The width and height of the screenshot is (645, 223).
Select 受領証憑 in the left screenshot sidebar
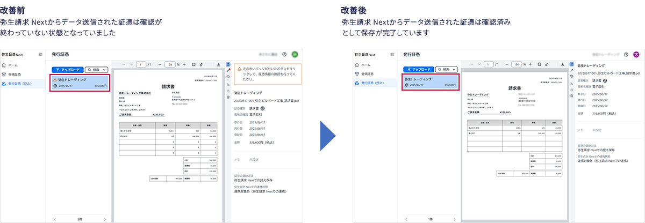[x=17, y=74]
